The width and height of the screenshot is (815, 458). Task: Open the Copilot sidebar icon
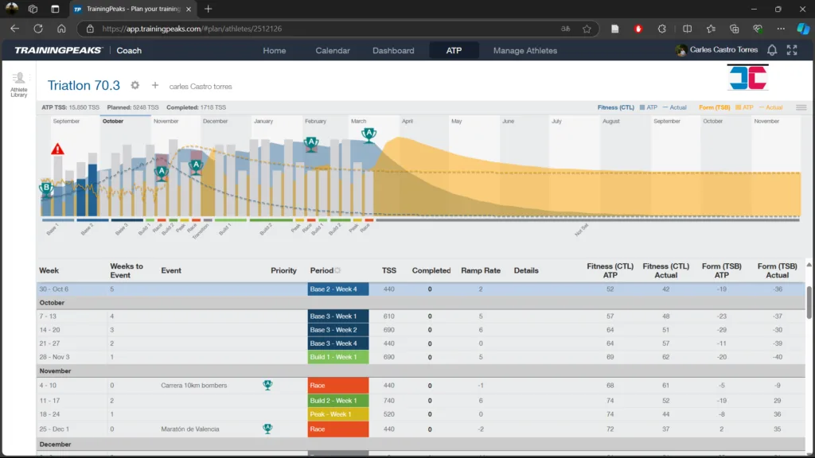click(803, 29)
